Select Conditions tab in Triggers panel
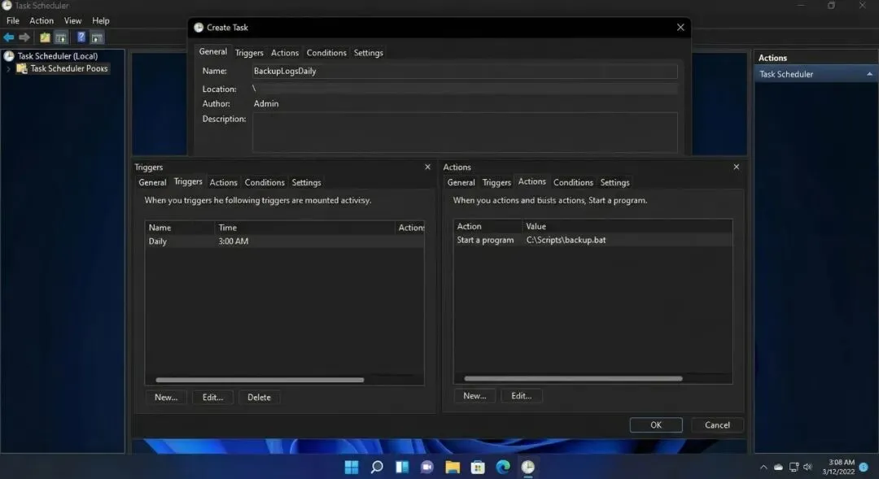This screenshot has width=879, height=479. (265, 183)
